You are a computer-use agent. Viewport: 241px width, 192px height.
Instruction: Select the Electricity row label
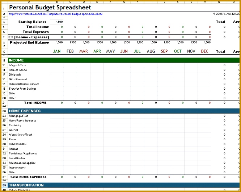(x=15, y=125)
